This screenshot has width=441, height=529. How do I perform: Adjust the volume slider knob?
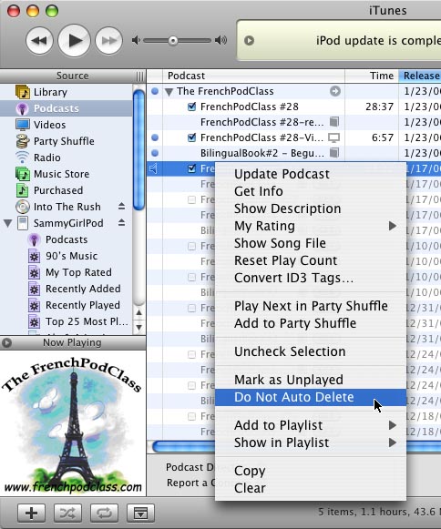[173, 41]
